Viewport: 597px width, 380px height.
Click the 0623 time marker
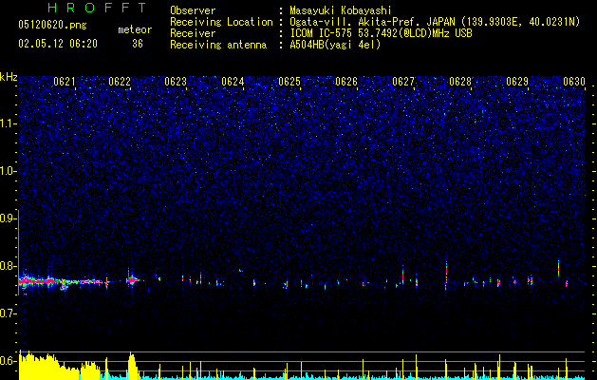pos(176,82)
